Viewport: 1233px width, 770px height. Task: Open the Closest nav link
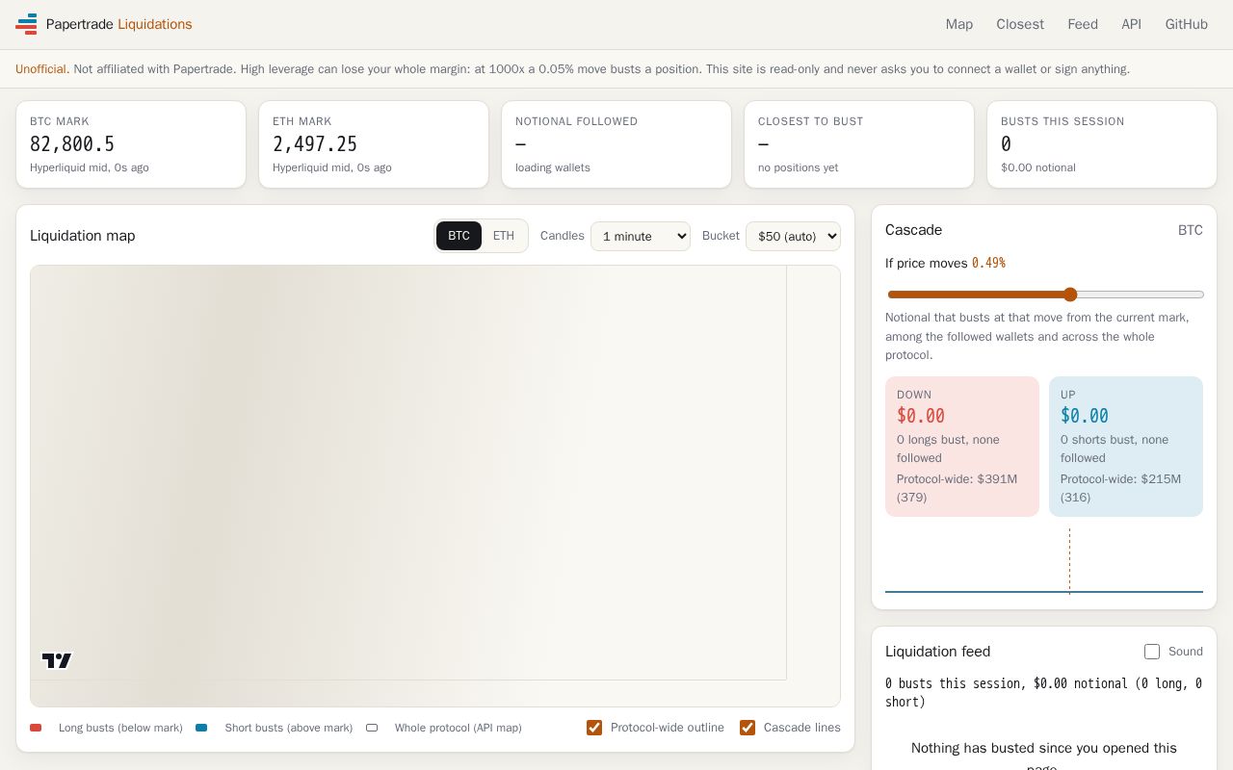click(x=1020, y=24)
